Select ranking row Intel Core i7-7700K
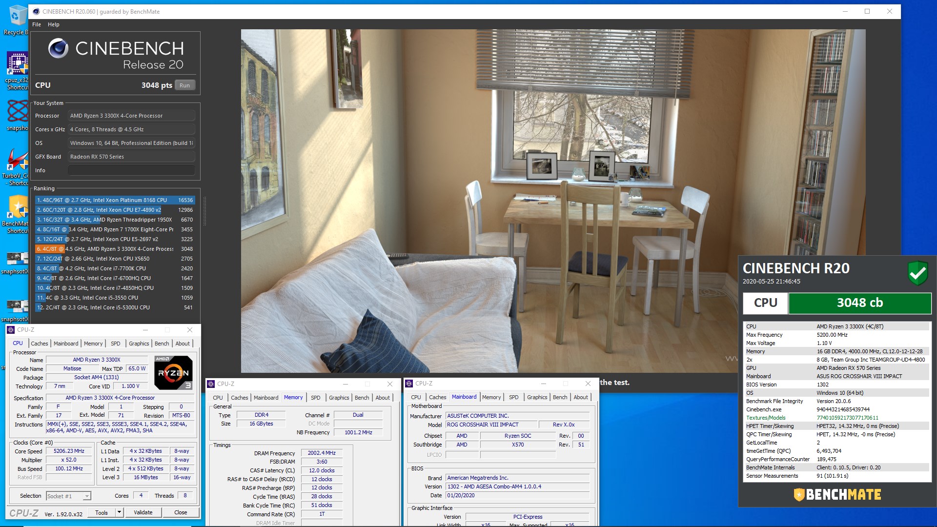937x527 pixels. point(115,268)
